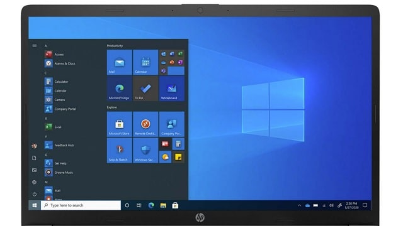Click the pen workspace tray icon
Viewport: 403px width, 226px height.
339,205
